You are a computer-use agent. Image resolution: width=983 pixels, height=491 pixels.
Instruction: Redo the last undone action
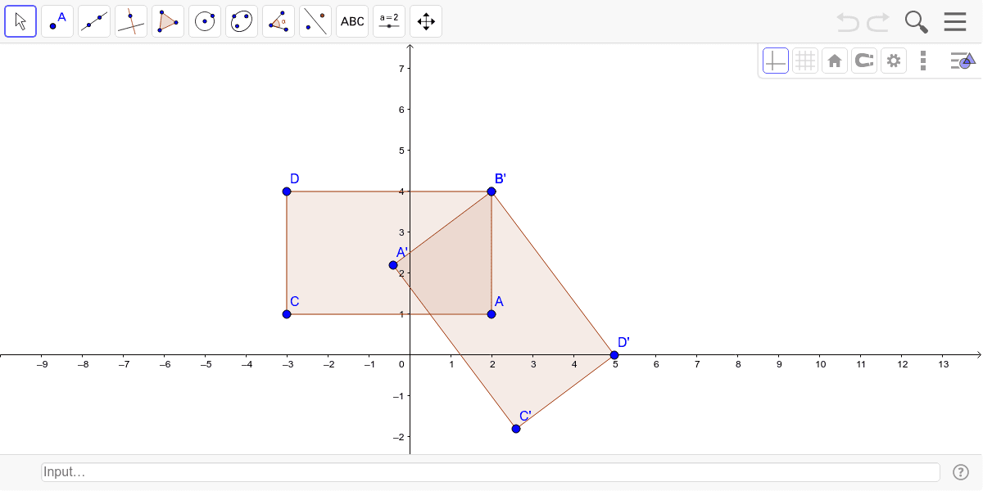pyautogui.click(x=878, y=22)
